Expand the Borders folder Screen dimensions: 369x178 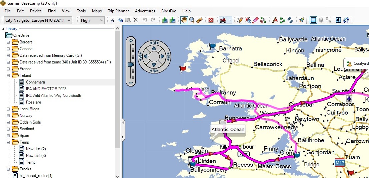[8, 42]
